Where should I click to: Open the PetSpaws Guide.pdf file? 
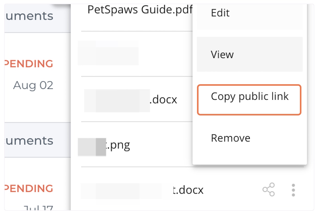point(140,10)
